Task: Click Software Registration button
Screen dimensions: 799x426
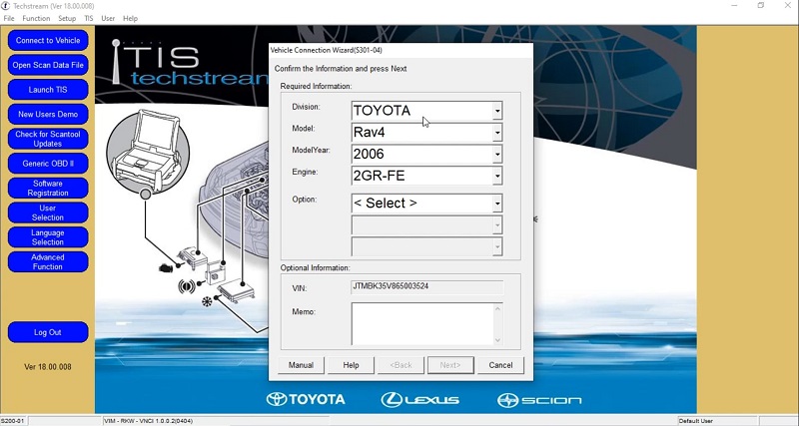Action: 48,188
